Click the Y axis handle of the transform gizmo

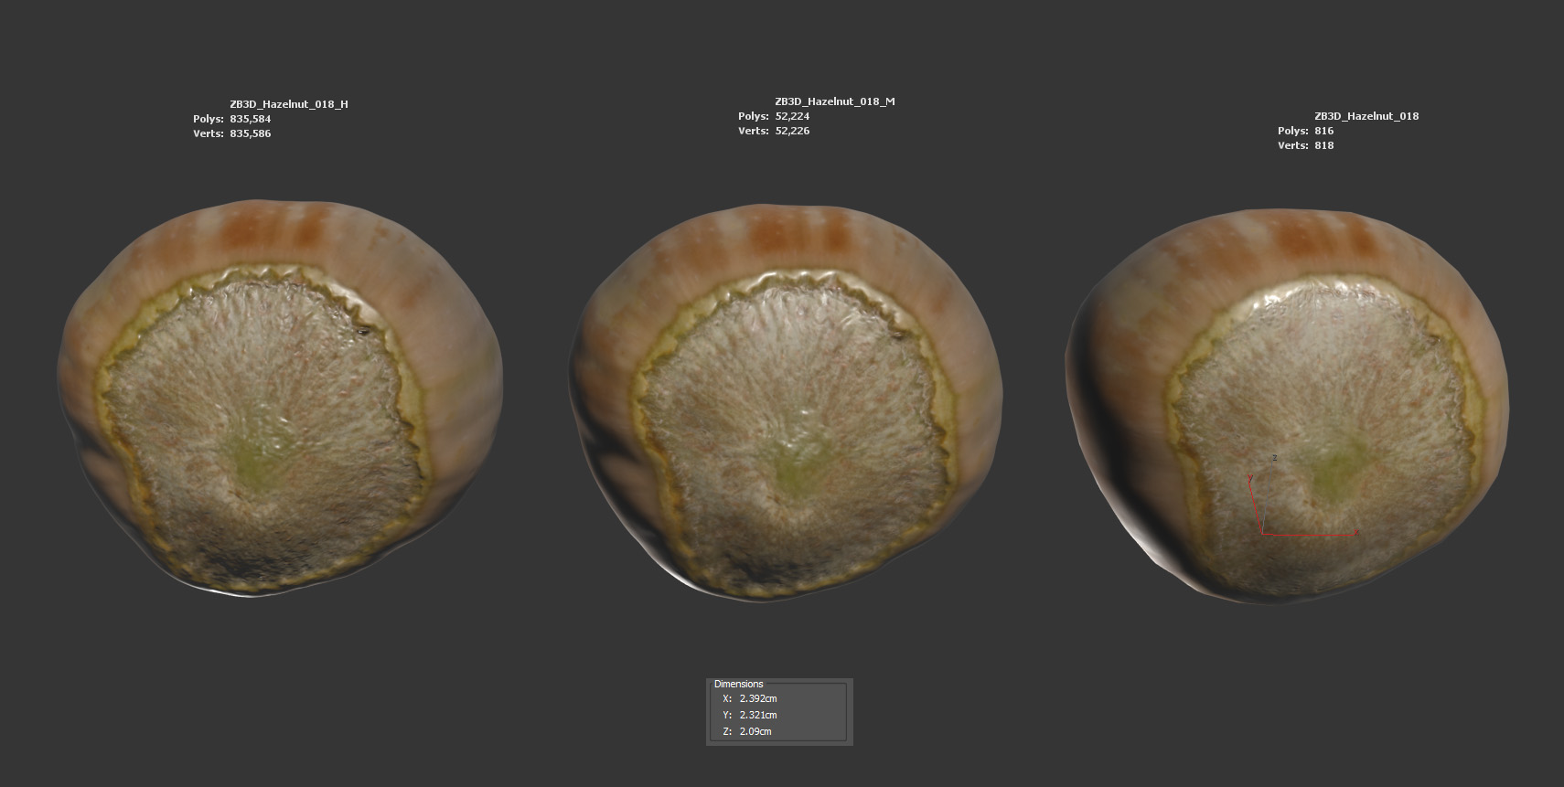coord(1250,478)
